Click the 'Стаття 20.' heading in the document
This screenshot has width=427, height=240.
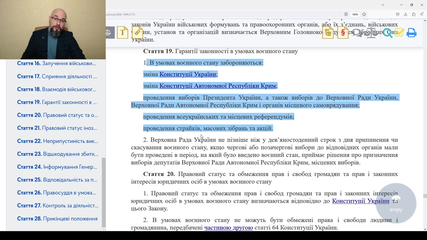coord(159,174)
